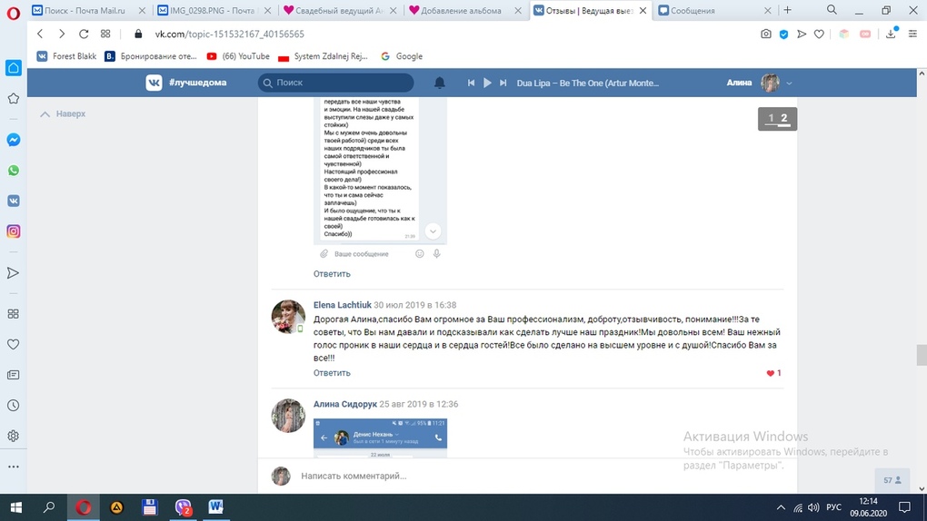Take a snapshot with camera icon
The height and width of the screenshot is (521, 927).
coord(766,34)
